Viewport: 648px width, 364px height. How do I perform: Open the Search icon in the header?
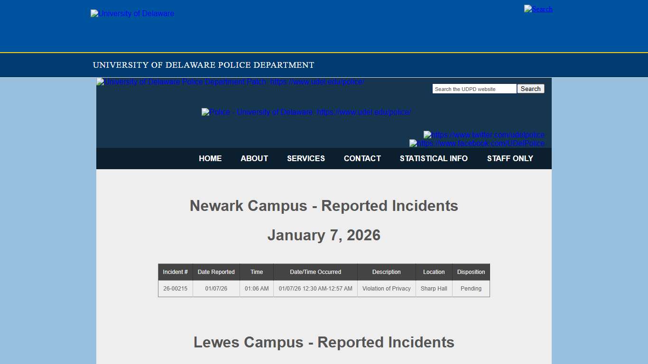pyautogui.click(x=538, y=9)
